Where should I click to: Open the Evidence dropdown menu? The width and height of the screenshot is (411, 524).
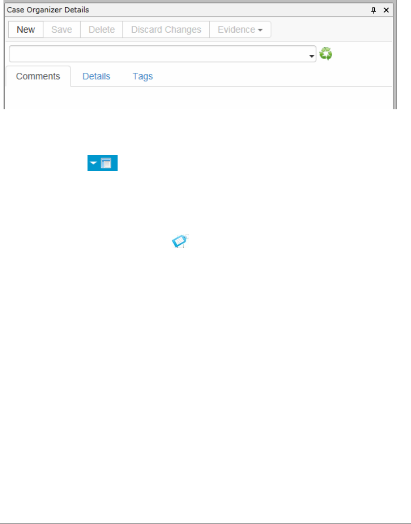240,30
